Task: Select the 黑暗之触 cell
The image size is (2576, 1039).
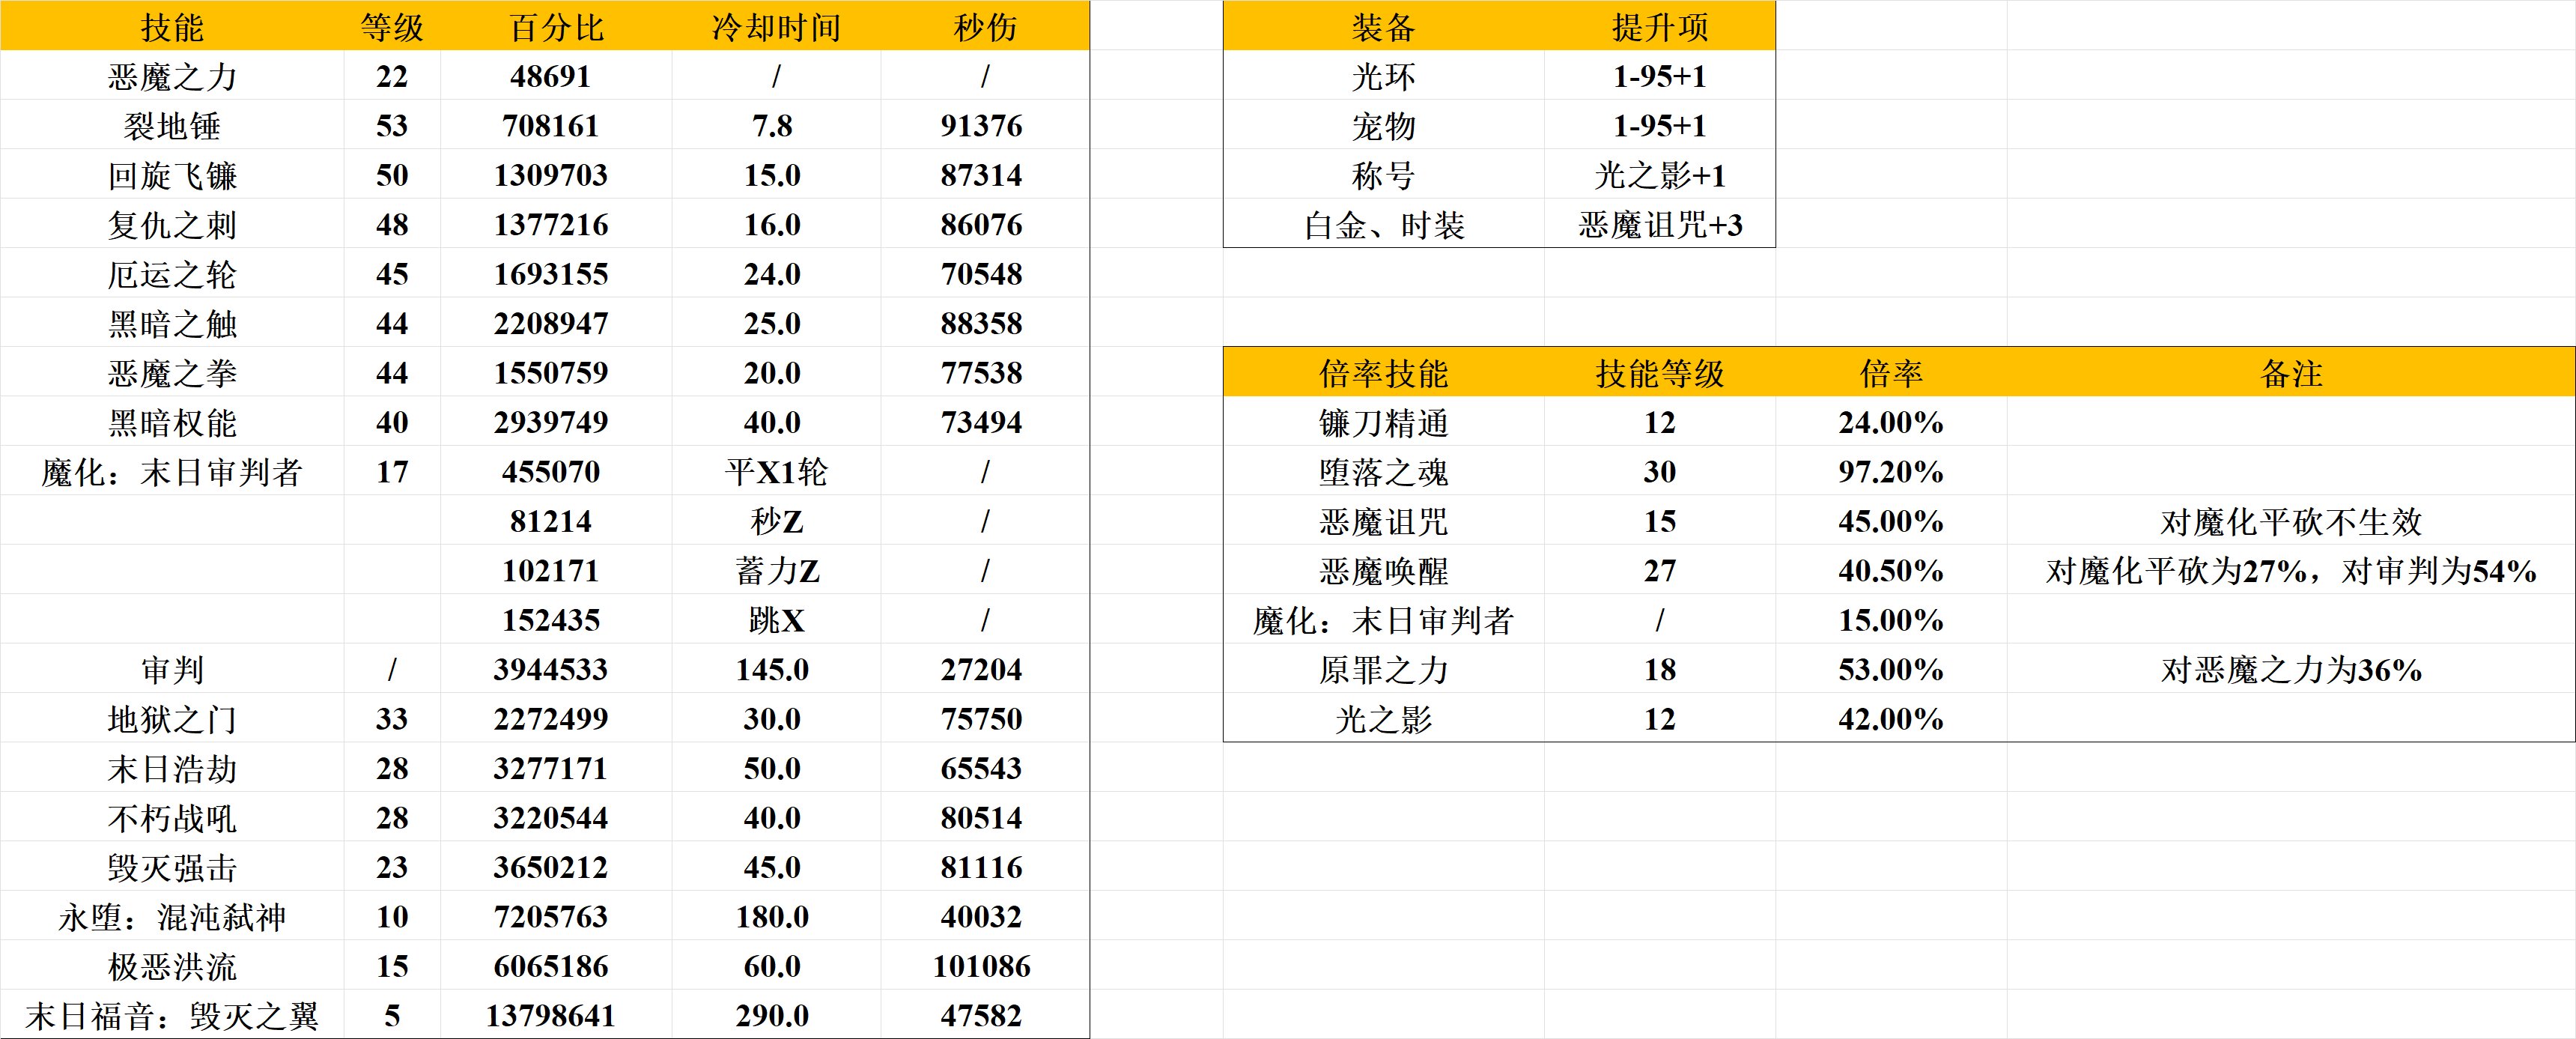Action: 172,323
